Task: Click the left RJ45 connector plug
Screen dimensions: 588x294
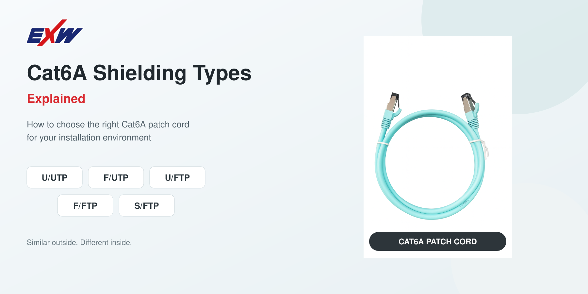Action: click(393, 102)
